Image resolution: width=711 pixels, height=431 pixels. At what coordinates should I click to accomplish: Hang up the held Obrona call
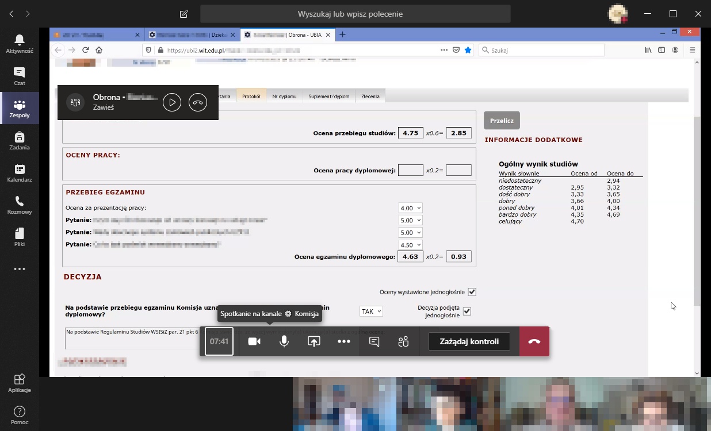pyautogui.click(x=198, y=102)
